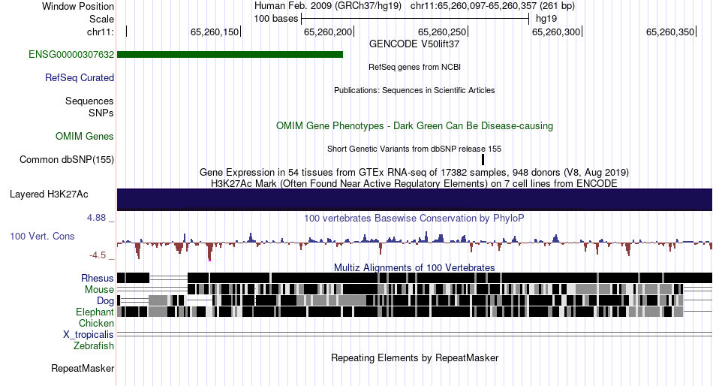This screenshot has width=713, height=386.
Task: Click Publications: Sequences in Scientific Articles title
Action: point(414,91)
